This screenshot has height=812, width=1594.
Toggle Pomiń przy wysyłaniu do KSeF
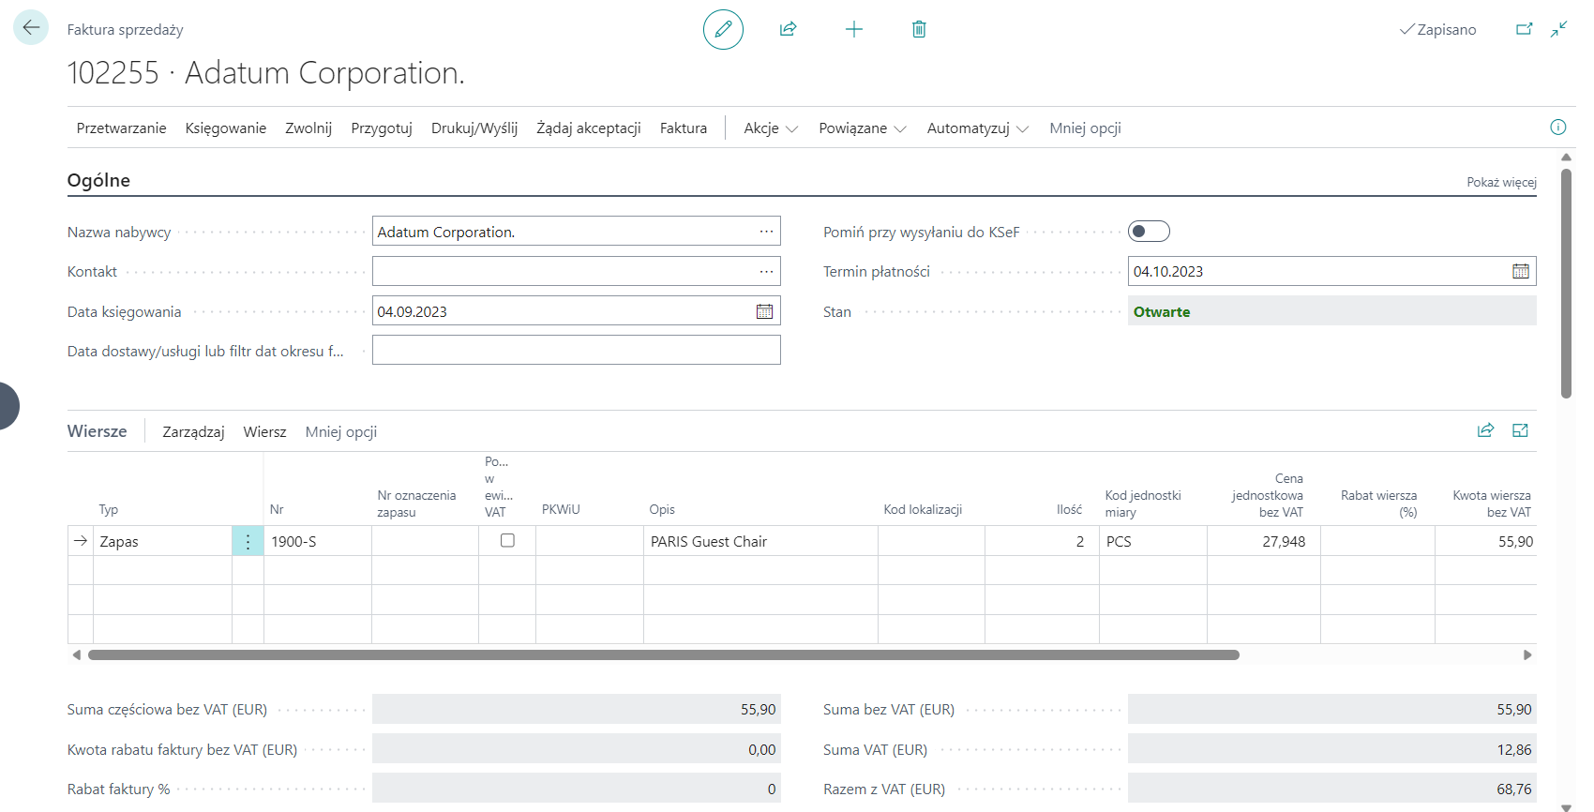click(x=1149, y=232)
